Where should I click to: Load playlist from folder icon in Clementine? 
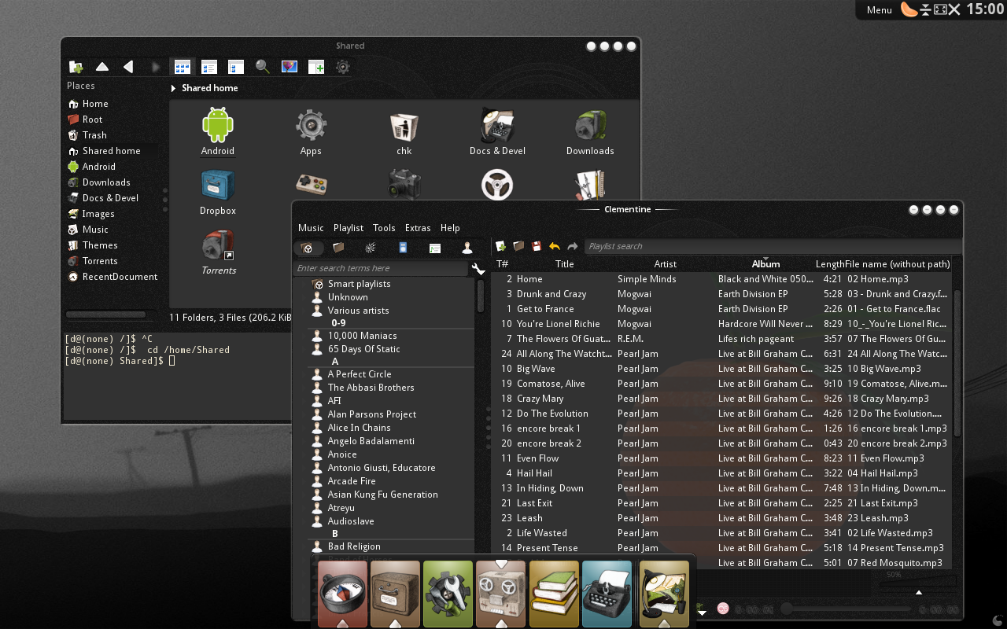[x=518, y=246]
